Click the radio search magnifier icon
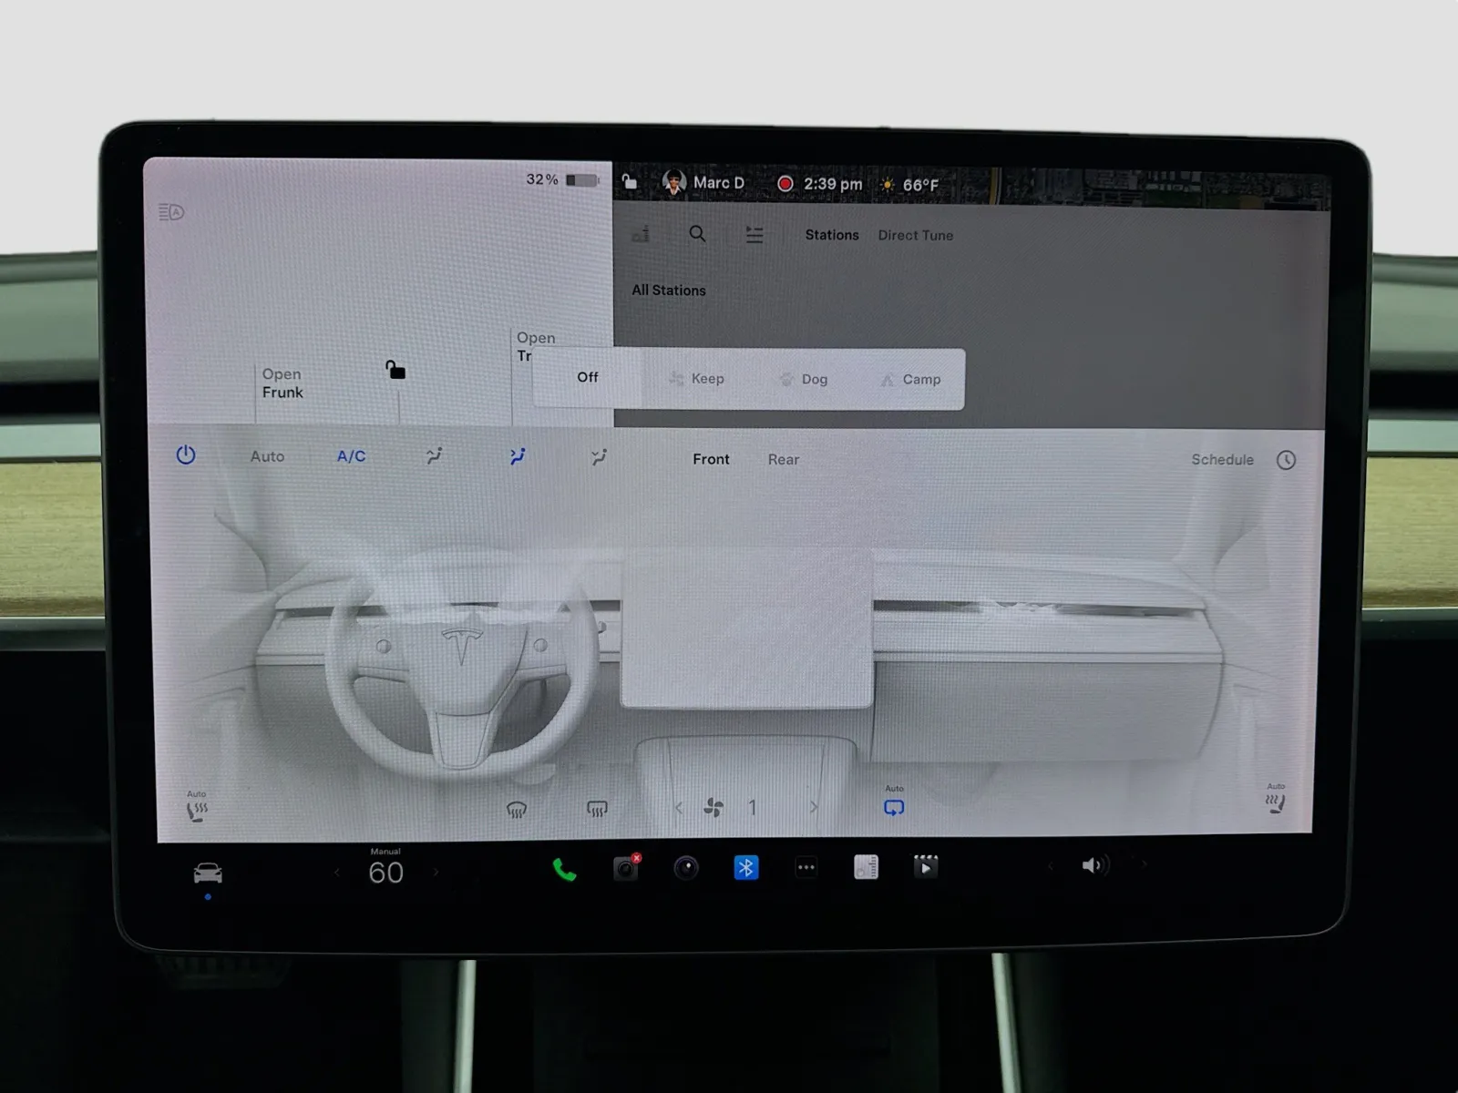Viewport: 1458px width, 1093px height. pyautogui.click(x=697, y=234)
